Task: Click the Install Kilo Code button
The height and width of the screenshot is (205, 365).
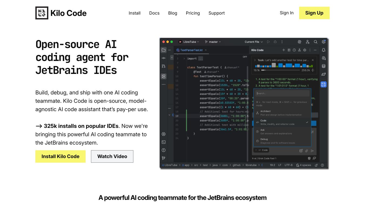Action: coord(60,156)
